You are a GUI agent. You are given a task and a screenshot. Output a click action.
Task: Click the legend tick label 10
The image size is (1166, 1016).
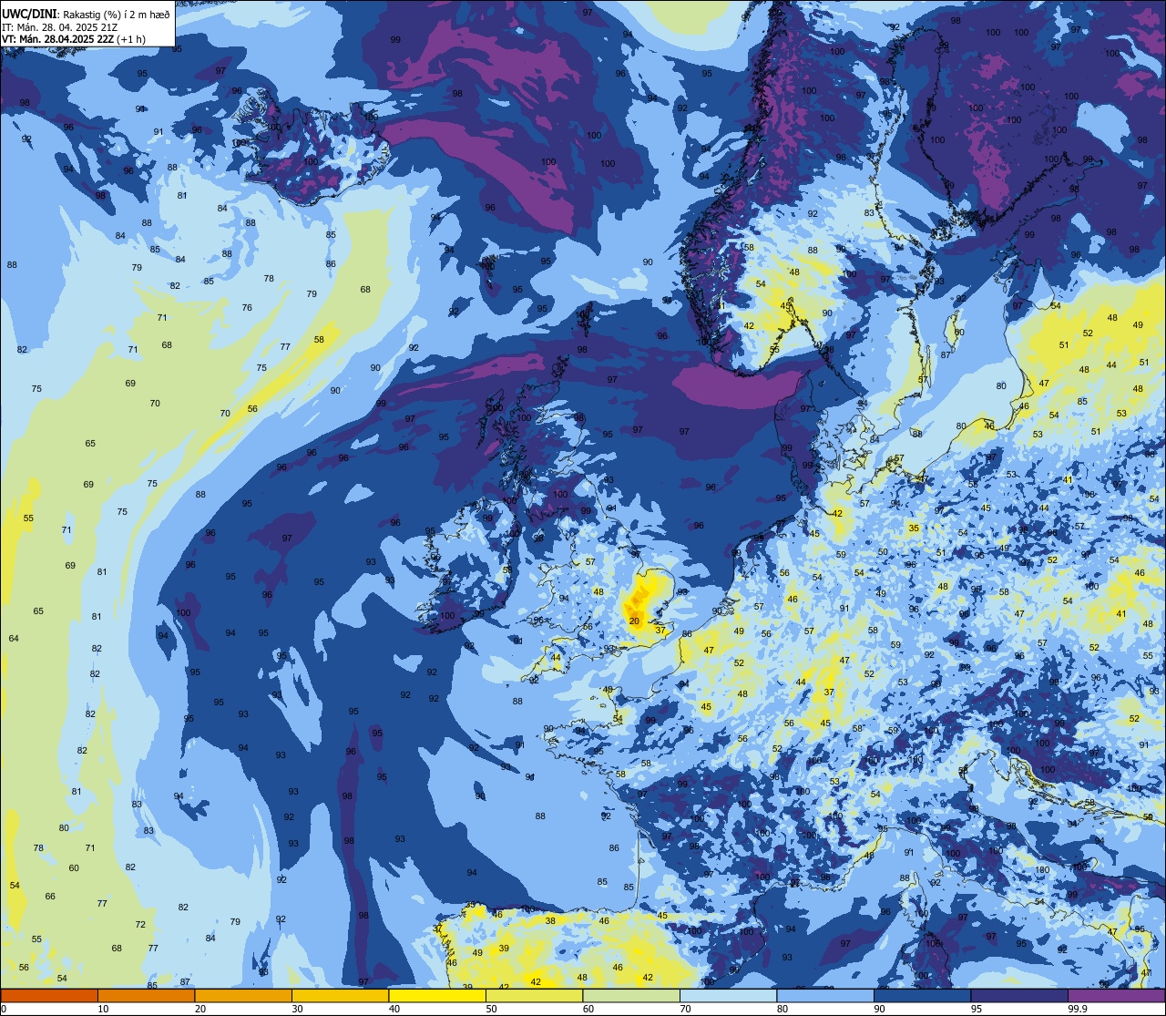(x=103, y=1009)
